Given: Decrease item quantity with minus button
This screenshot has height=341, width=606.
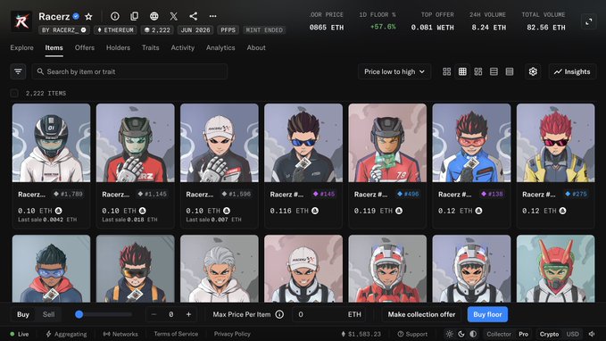Looking at the screenshot, I should pos(154,314).
